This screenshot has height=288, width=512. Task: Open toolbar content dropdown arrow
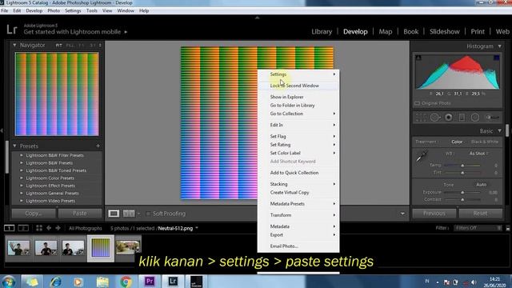point(402,214)
